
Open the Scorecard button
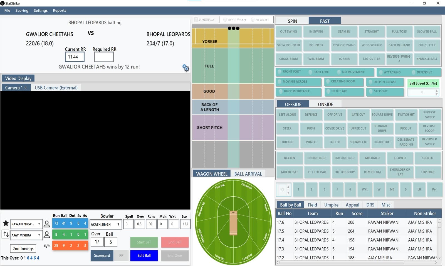tap(102, 255)
